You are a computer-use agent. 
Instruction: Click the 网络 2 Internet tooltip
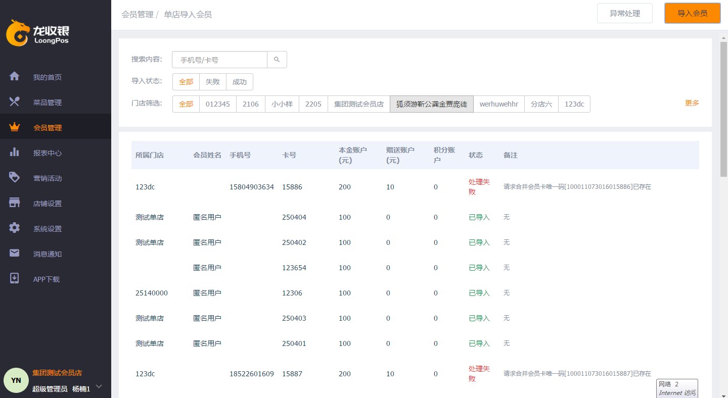pos(677,388)
